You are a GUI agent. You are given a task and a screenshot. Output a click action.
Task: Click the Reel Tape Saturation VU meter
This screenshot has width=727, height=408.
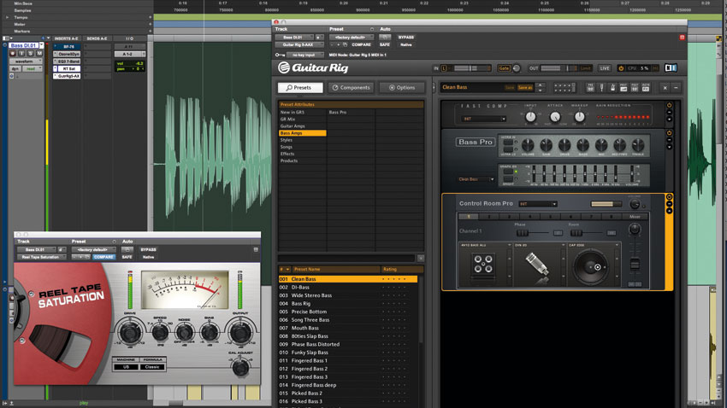[x=185, y=290]
